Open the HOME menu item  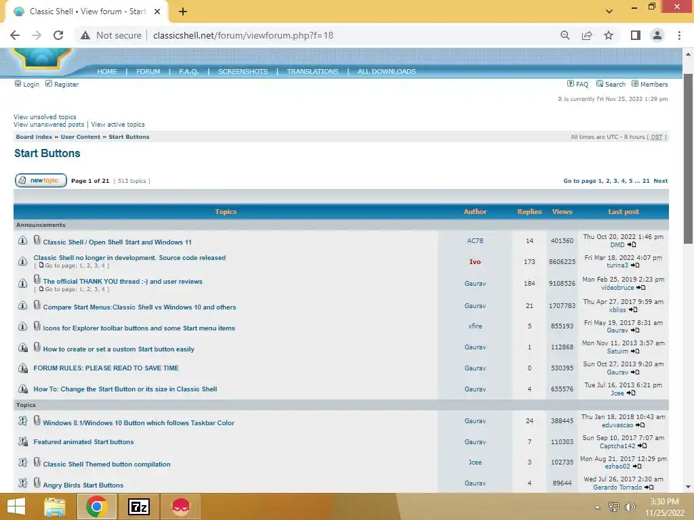click(107, 71)
